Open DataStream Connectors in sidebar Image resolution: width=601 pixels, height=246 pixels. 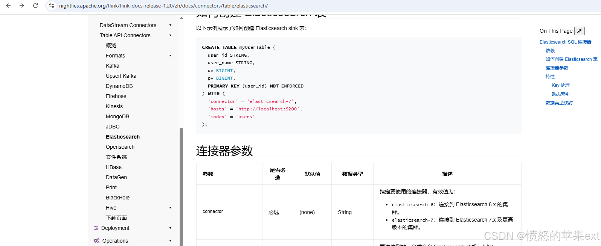(x=128, y=25)
